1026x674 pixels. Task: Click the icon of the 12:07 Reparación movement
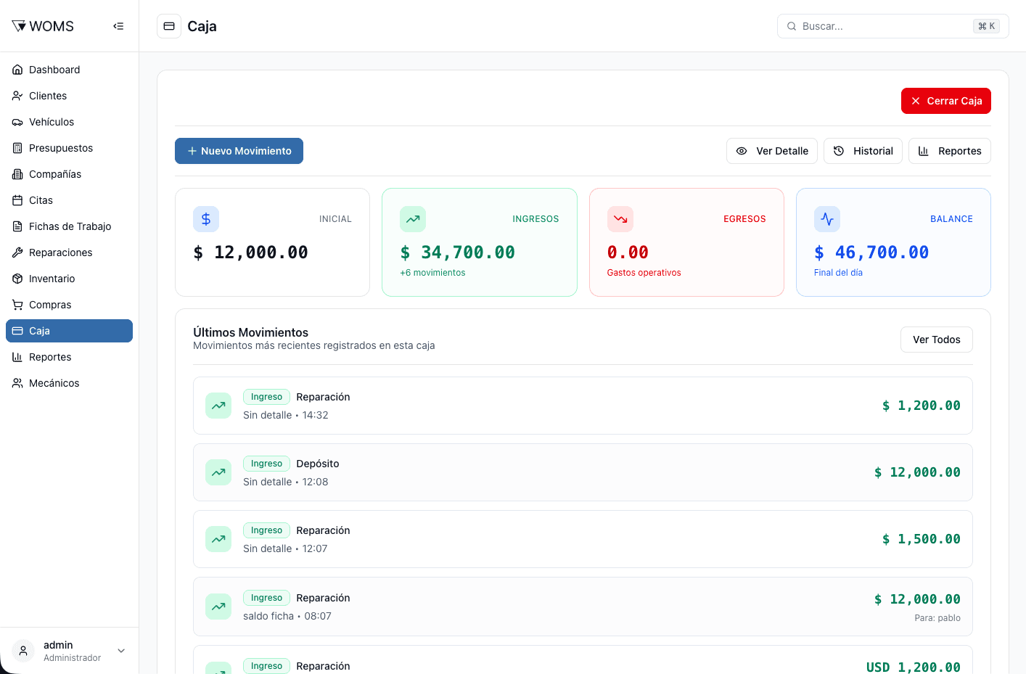pos(218,539)
